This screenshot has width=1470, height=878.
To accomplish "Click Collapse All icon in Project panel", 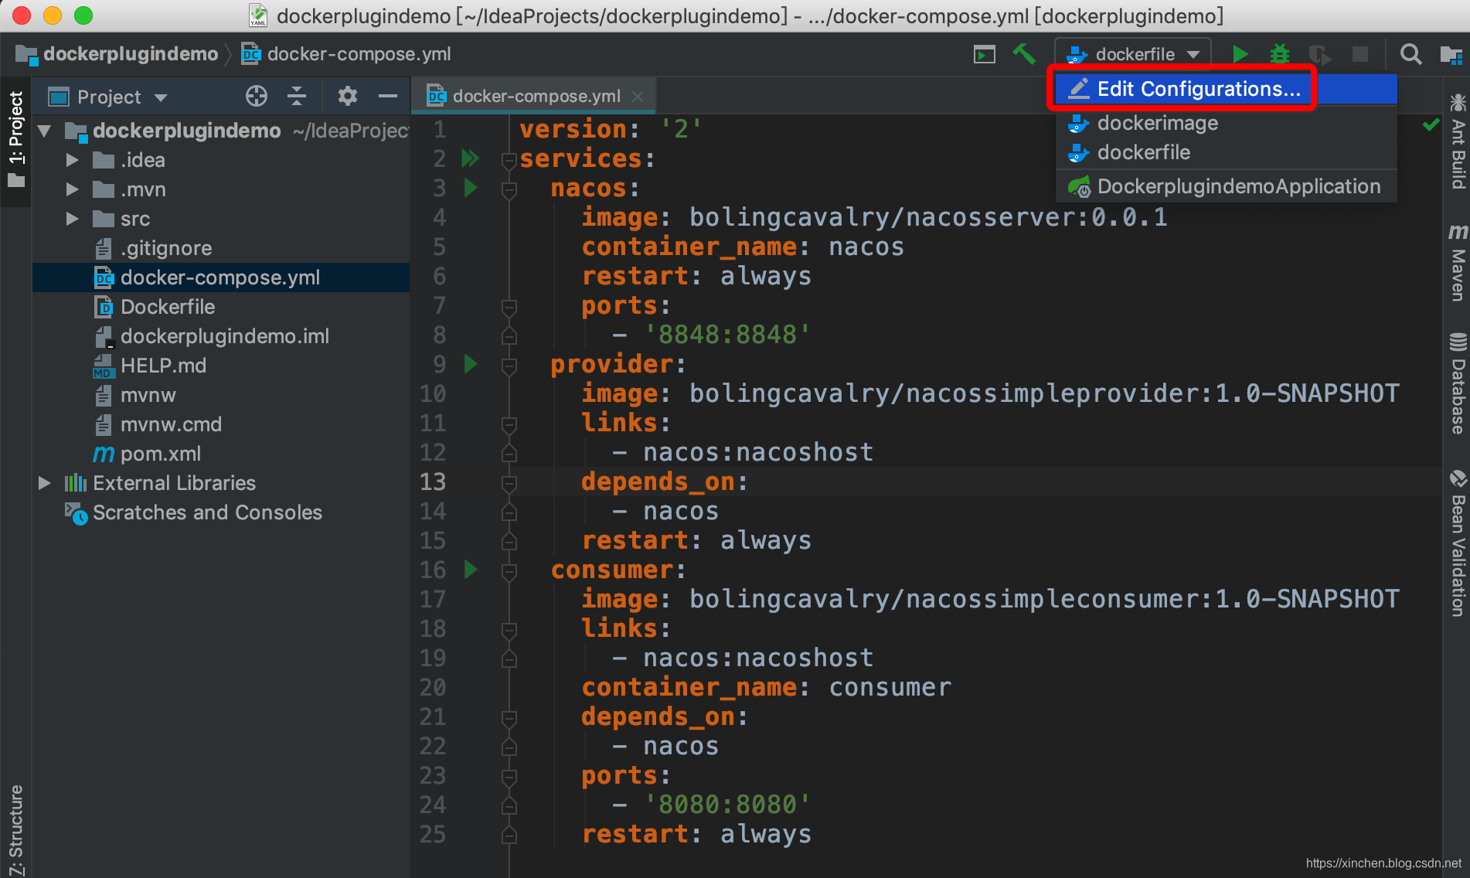I will tap(297, 97).
